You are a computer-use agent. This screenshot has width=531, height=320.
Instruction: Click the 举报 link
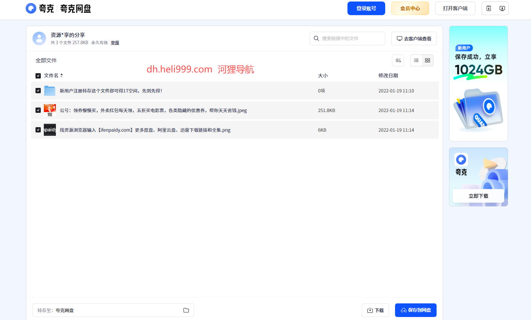tap(115, 43)
